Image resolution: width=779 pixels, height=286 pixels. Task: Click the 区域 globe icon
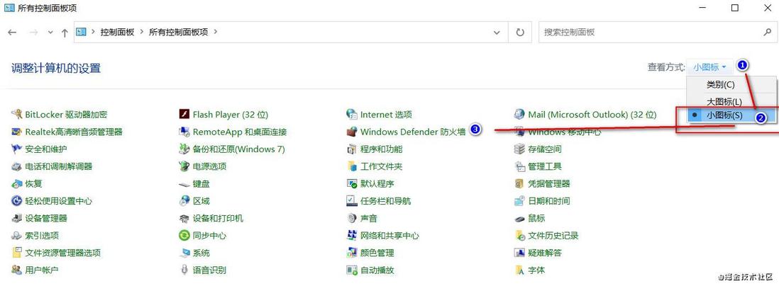(x=184, y=201)
